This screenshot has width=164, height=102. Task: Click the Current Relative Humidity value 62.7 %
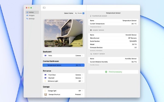pos(134,62)
